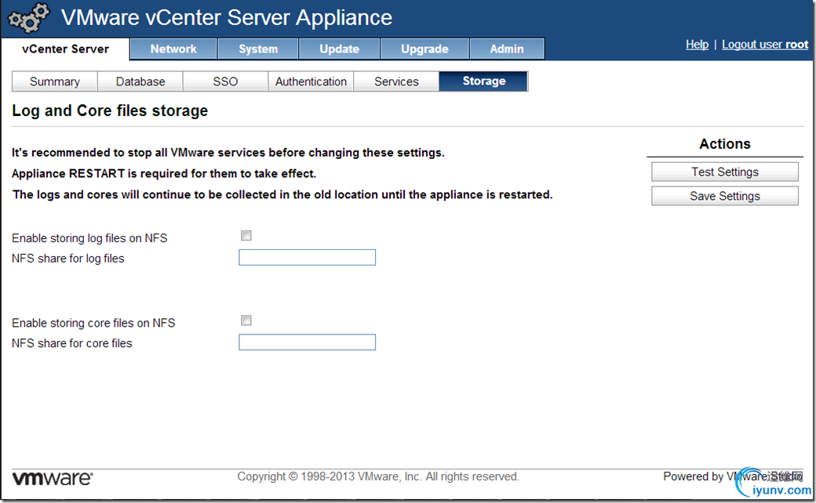This screenshot has height=503, width=816.
Task: Click the old location logs and cores notice
Action: (x=282, y=195)
